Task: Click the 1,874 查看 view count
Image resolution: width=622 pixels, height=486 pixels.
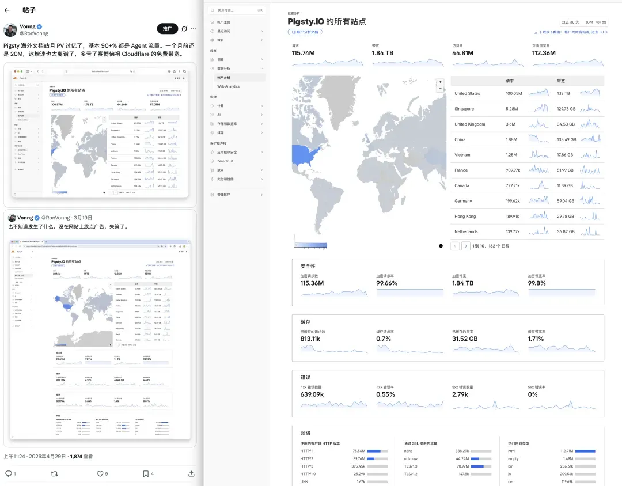Action: click(x=81, y=457)
